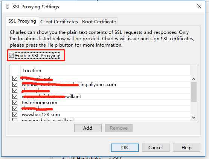The image size is (209, 159).
Task: Click the Remove button
Action: coord(119,128)
